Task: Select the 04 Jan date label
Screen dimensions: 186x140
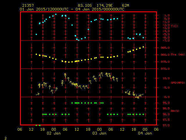Action: (x=144, y=133)
